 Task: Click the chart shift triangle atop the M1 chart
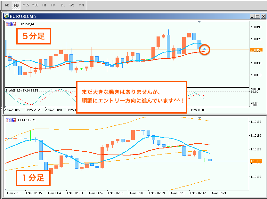click(199, 118)
